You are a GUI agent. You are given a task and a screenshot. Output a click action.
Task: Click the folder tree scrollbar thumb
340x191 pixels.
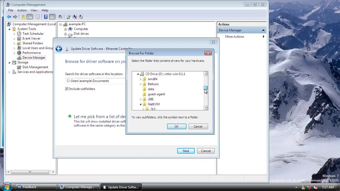pos(206,88)
